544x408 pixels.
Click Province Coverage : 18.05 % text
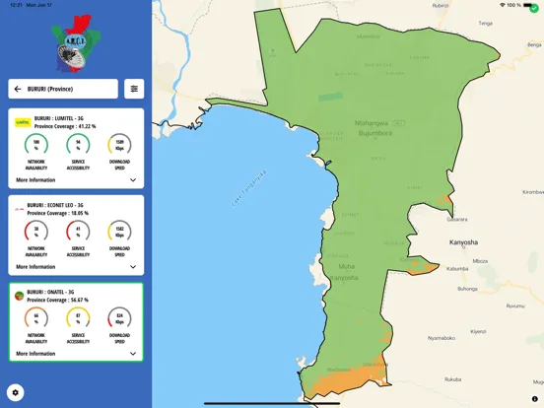point(57,214)
